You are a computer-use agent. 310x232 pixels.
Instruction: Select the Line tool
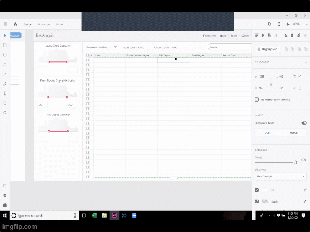click(5, 74)
